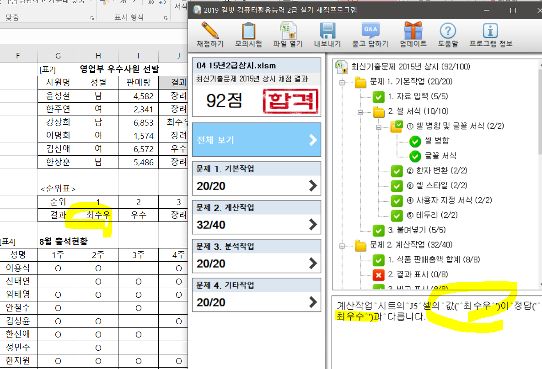
Task: Collapse the 문제 1. 기본작업 tree node
Action: [342, 82]
